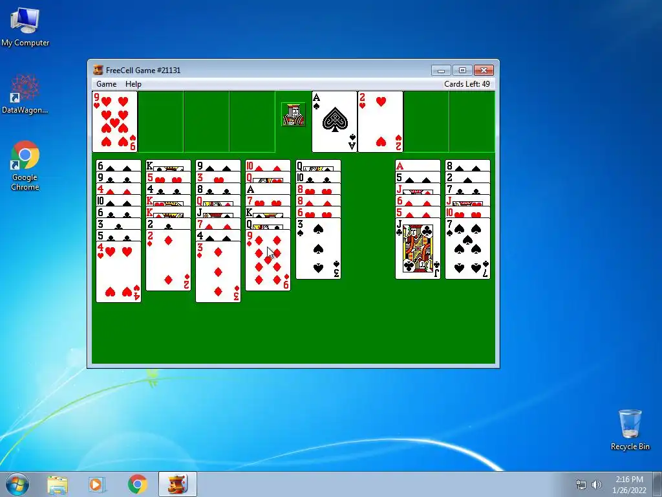Click the 3 of clubs in the first column
The height and width of the screenshot is (497, 662).
pyautogui.click(x=119, y=224)
